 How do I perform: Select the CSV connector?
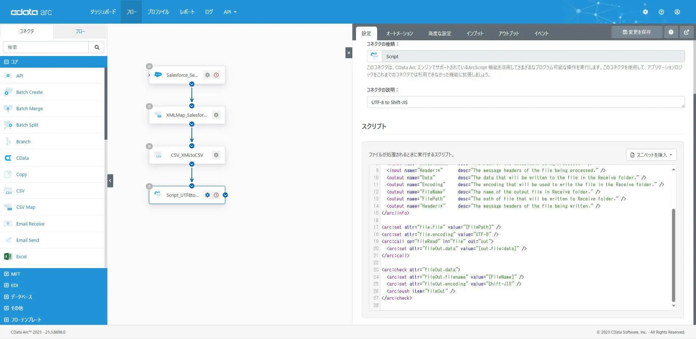pyautogui.click(x=52, y=191)
